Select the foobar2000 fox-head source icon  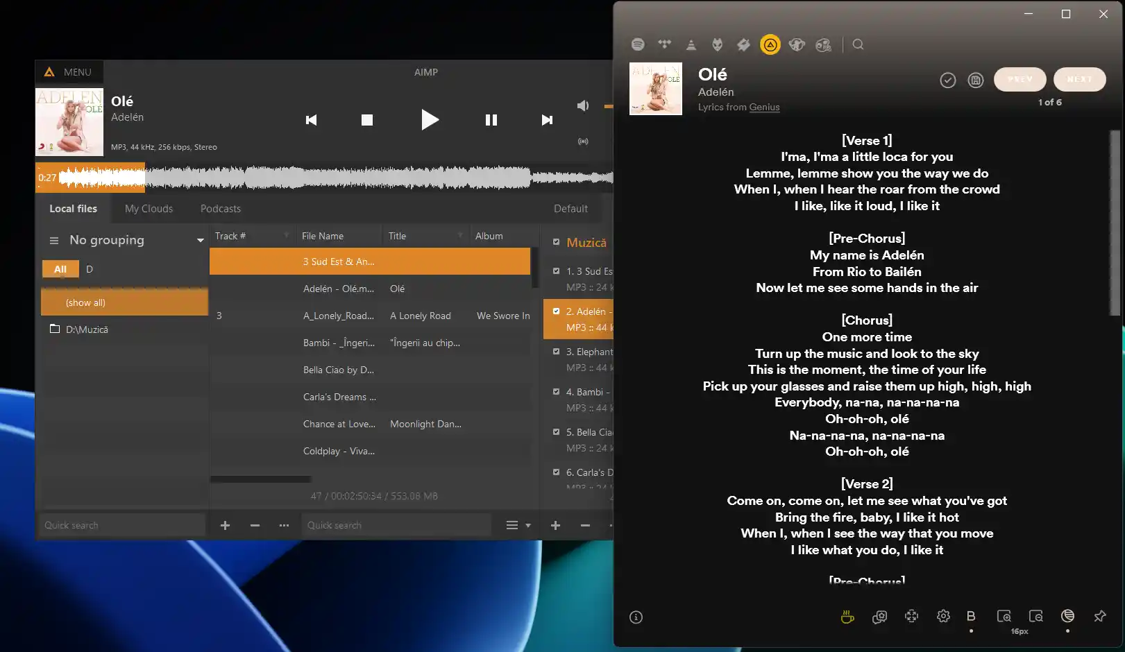[717, 44]
